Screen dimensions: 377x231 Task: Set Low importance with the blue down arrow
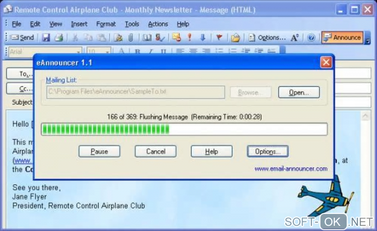tap(203, 38)
